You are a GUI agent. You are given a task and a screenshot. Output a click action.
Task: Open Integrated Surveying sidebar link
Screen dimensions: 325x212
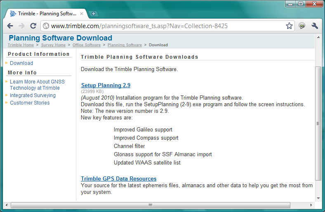(x=33, y=95)
